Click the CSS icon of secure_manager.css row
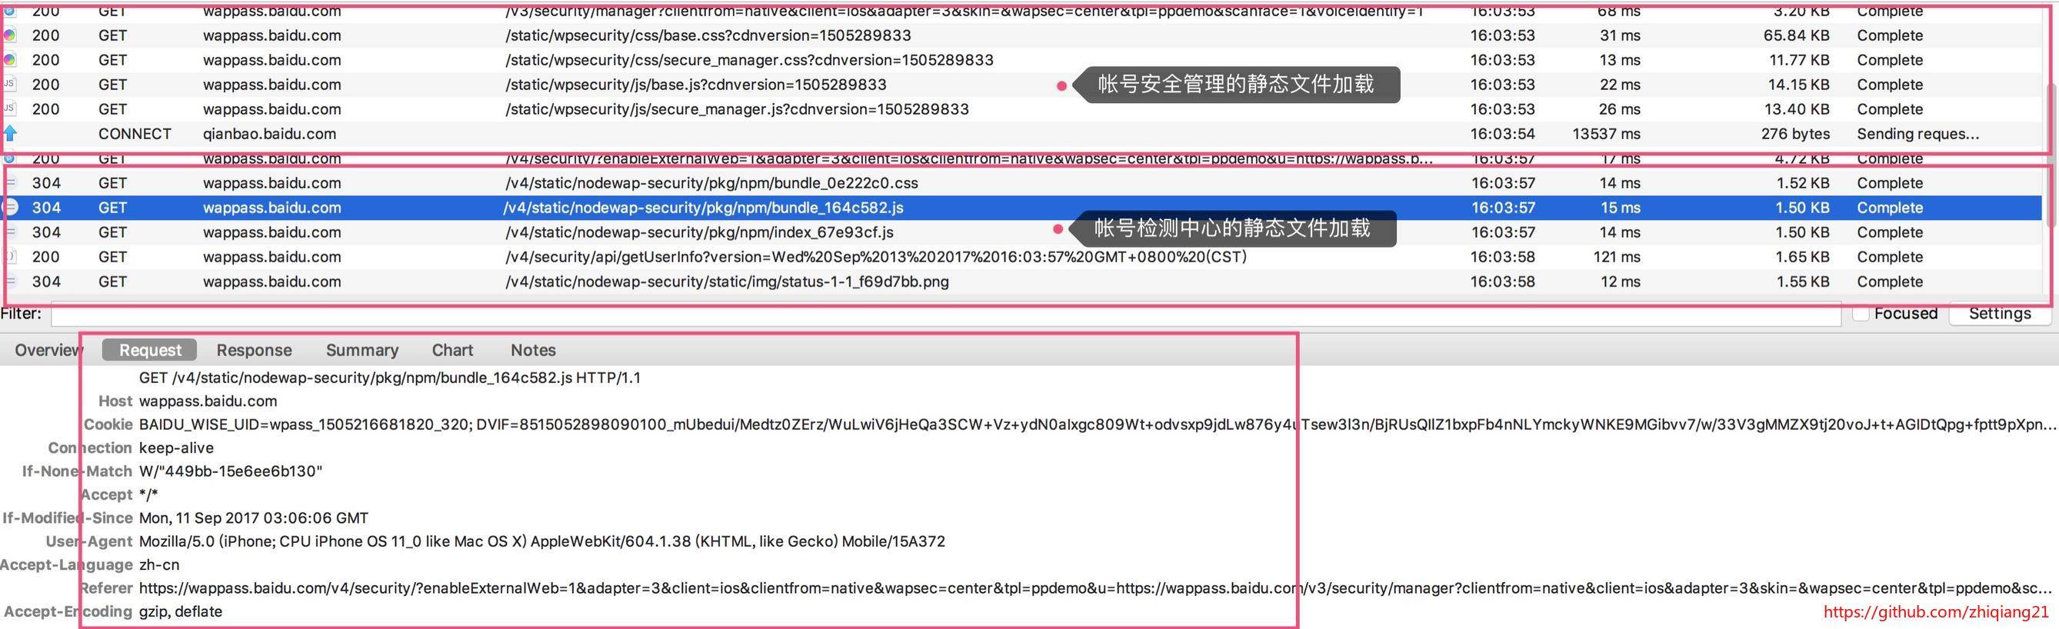Viewport: 2059px width, 629px height. tap(9, 60)
